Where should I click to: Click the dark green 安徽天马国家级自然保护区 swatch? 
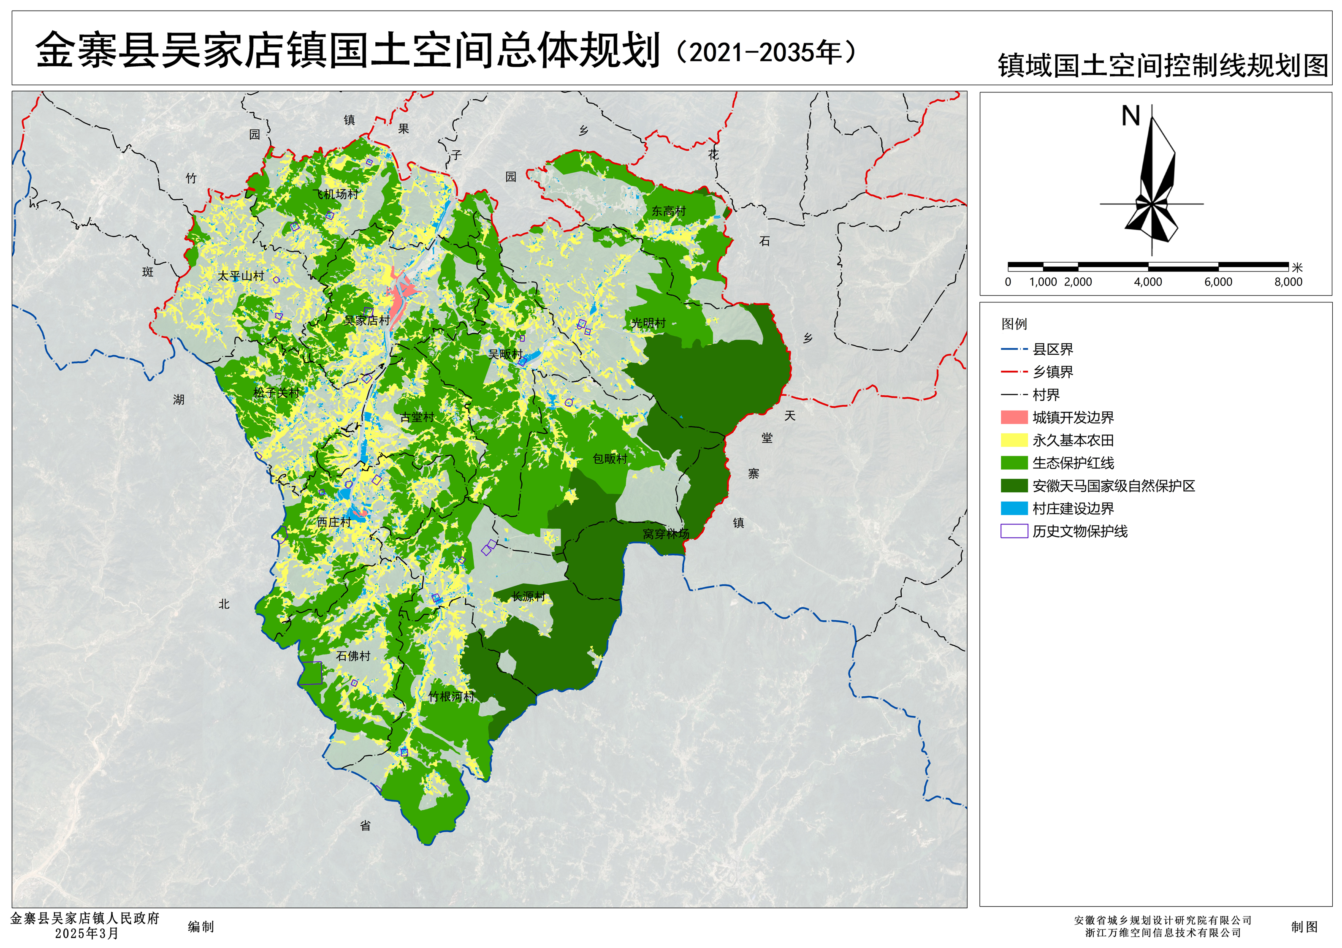pyautogui.click(x=1014, y=486)
